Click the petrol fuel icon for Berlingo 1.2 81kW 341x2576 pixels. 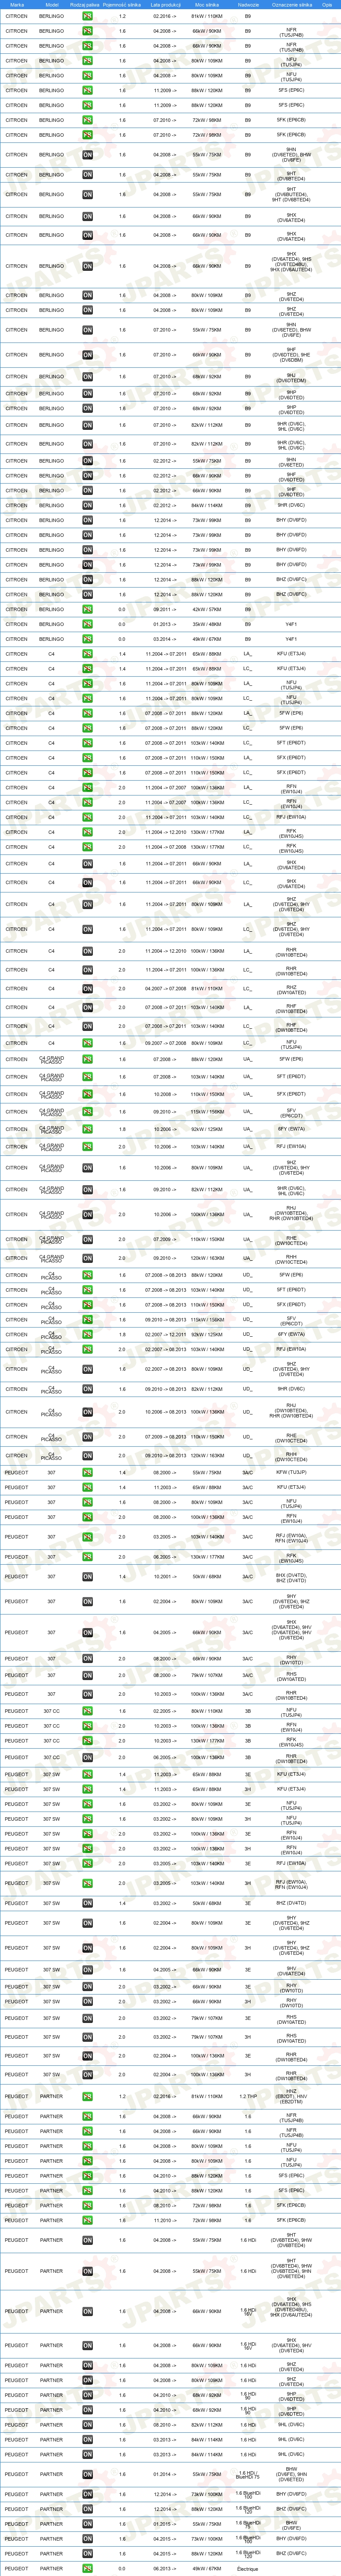coord(88,17)
